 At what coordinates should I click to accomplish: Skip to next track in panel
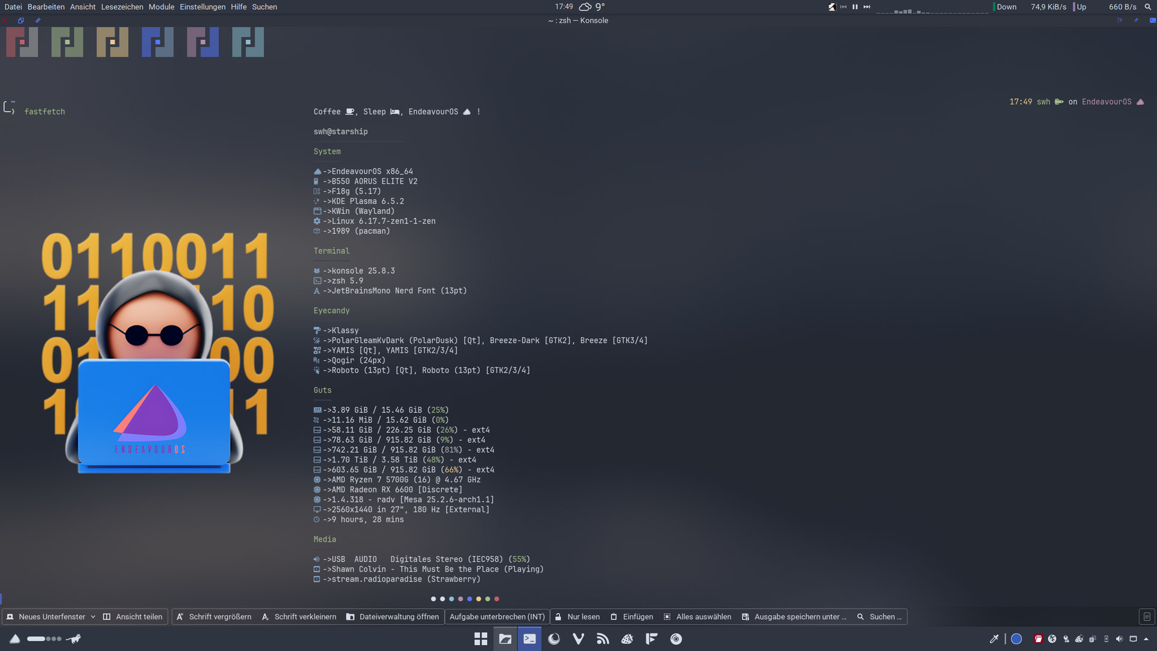(x=867, y=7)
